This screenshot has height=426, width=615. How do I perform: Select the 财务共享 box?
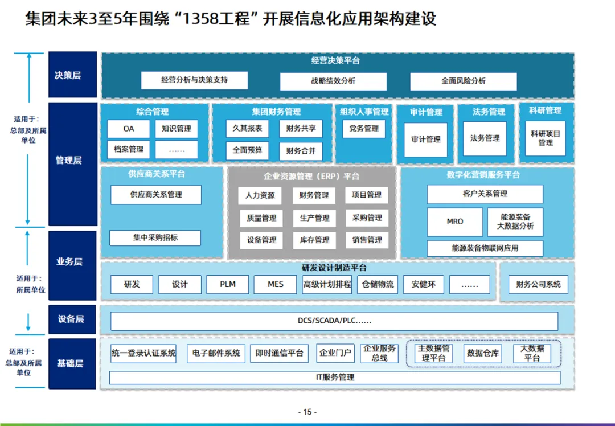(x=301, y=128)
